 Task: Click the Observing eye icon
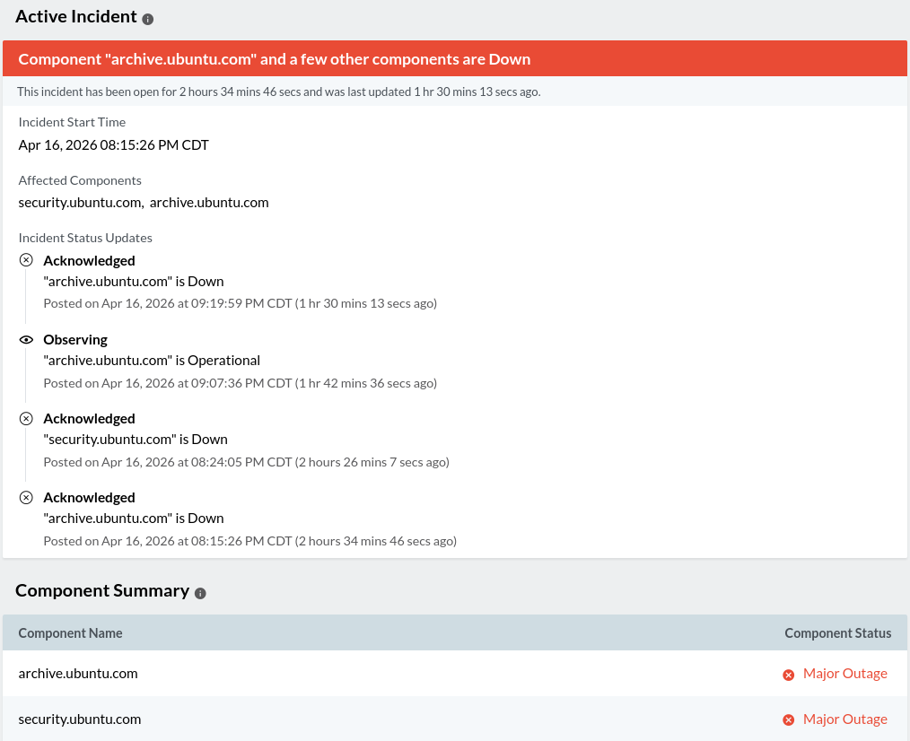tap(26, 339)
